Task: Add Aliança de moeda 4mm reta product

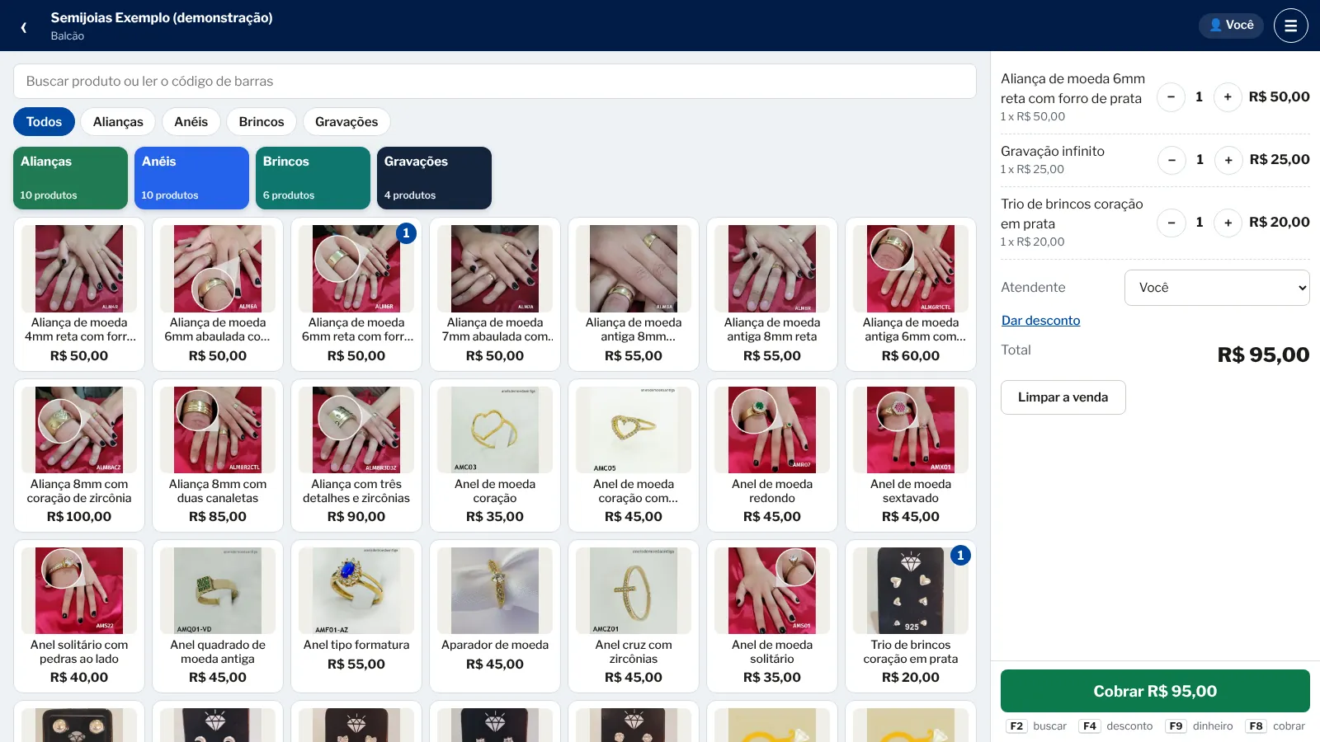Action: 79,294
